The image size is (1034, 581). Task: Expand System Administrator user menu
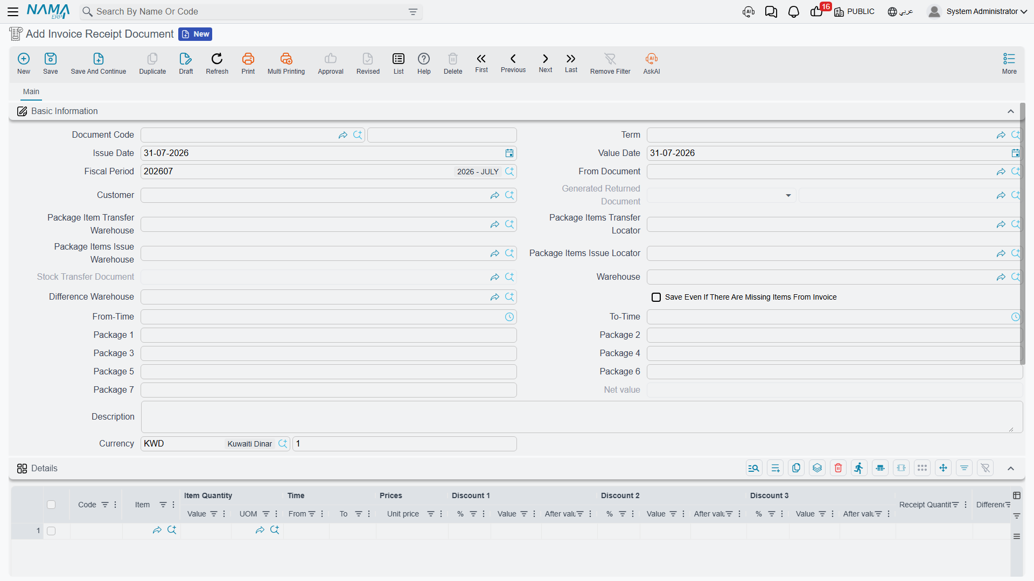pyautogui.click(x=977, y=11)
